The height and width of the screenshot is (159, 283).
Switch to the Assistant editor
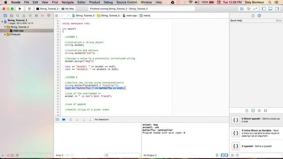pyautogui.click(x=249, y=9)
